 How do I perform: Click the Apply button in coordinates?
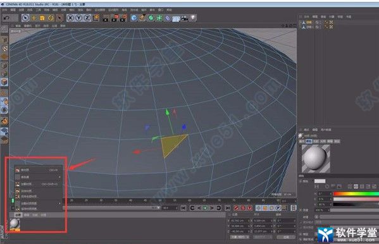tap(286, 237)
